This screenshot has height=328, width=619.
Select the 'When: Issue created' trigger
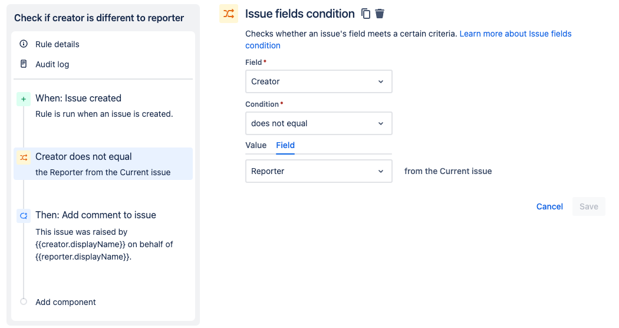pyautogui.click(x=78, y=99)
